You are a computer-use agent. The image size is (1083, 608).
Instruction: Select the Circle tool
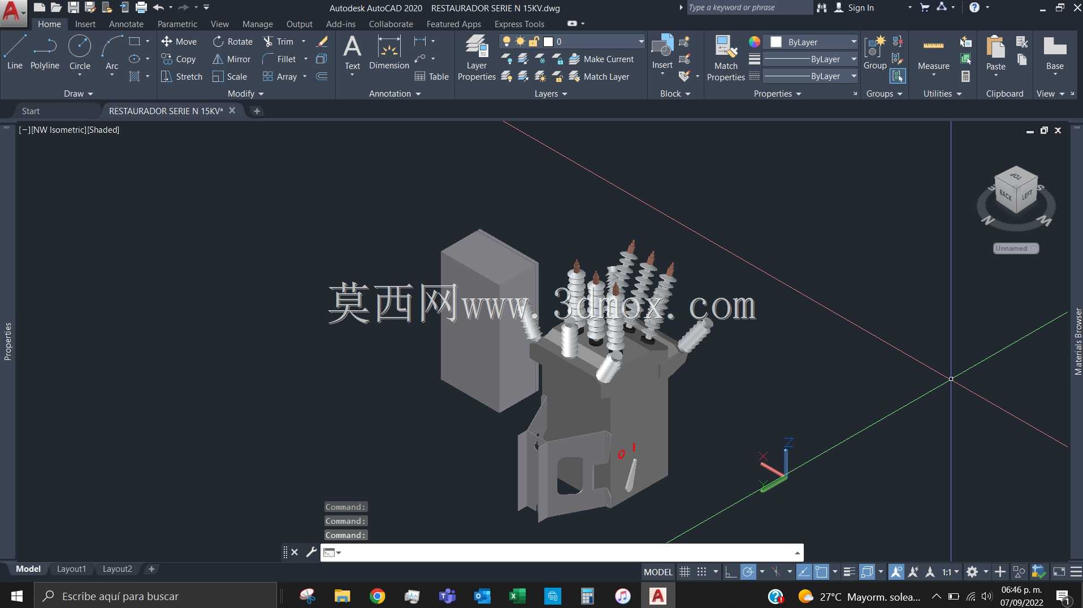pos(80,52)
